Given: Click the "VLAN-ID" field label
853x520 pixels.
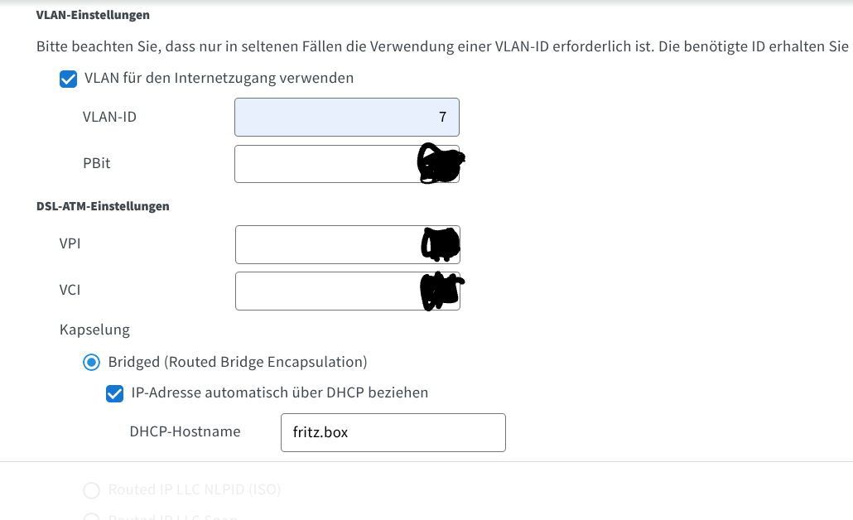Looking at the screenshot, I should point(109,118).
